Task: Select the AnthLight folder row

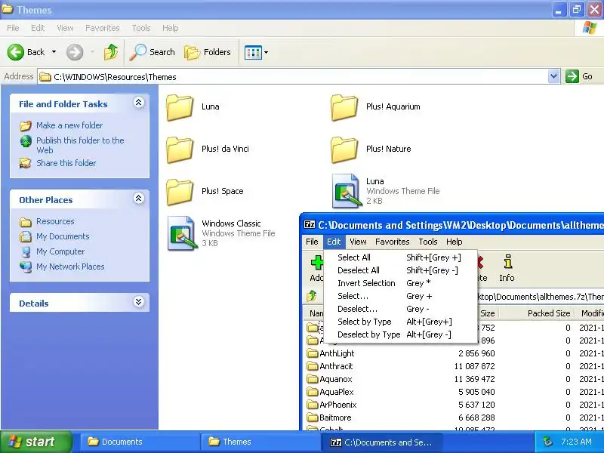Action: click(x=455, y=353)
